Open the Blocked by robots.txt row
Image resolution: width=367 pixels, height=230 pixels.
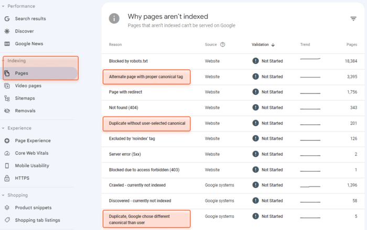(x=233, y=61)
